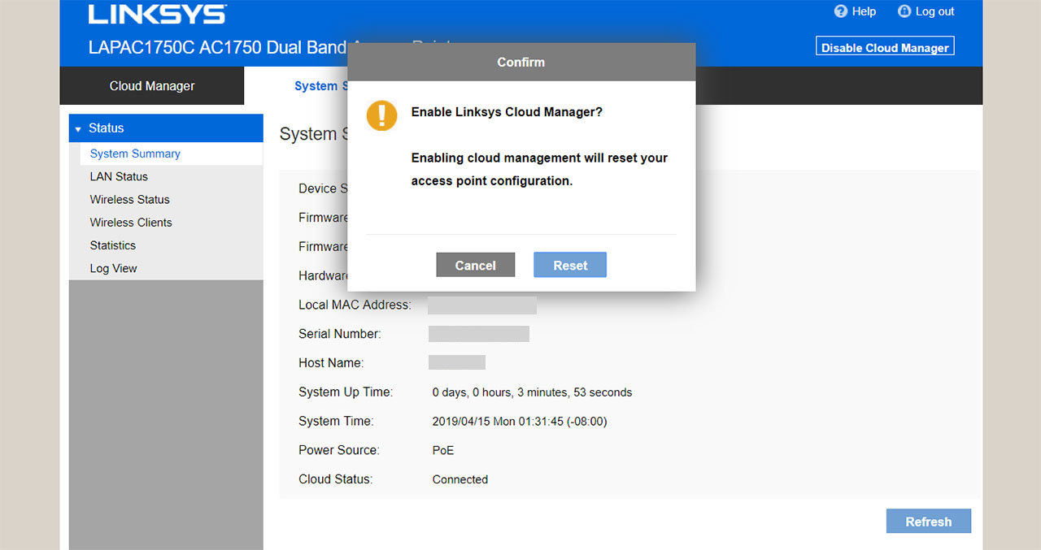
Task: Click the System Up Time value
Action: pos(532,392)
